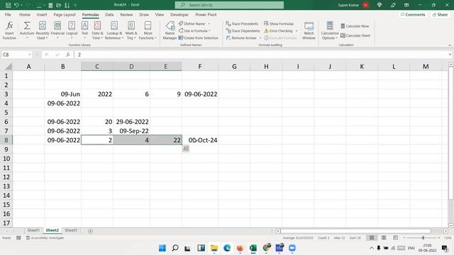Open the File menu

8,14
